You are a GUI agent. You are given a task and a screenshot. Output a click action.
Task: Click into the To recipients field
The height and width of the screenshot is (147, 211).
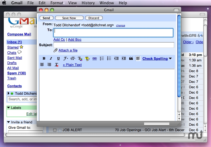coord(113,33)
